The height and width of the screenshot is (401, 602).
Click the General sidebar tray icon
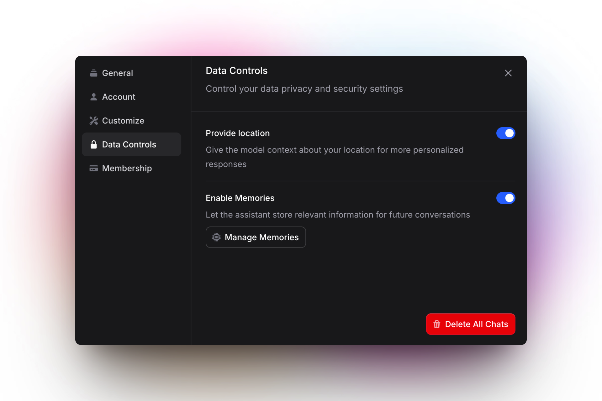(93, 73)
